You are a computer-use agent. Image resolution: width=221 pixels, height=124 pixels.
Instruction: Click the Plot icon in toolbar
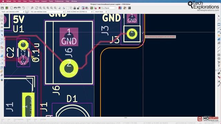click(19, 8)
